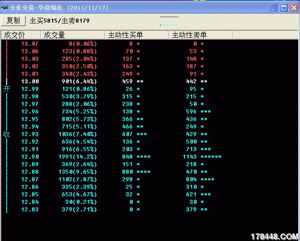Screen dimensions: 300x241
Task: Select the price 13.00 cell
Action: click(x=30, y=82)
